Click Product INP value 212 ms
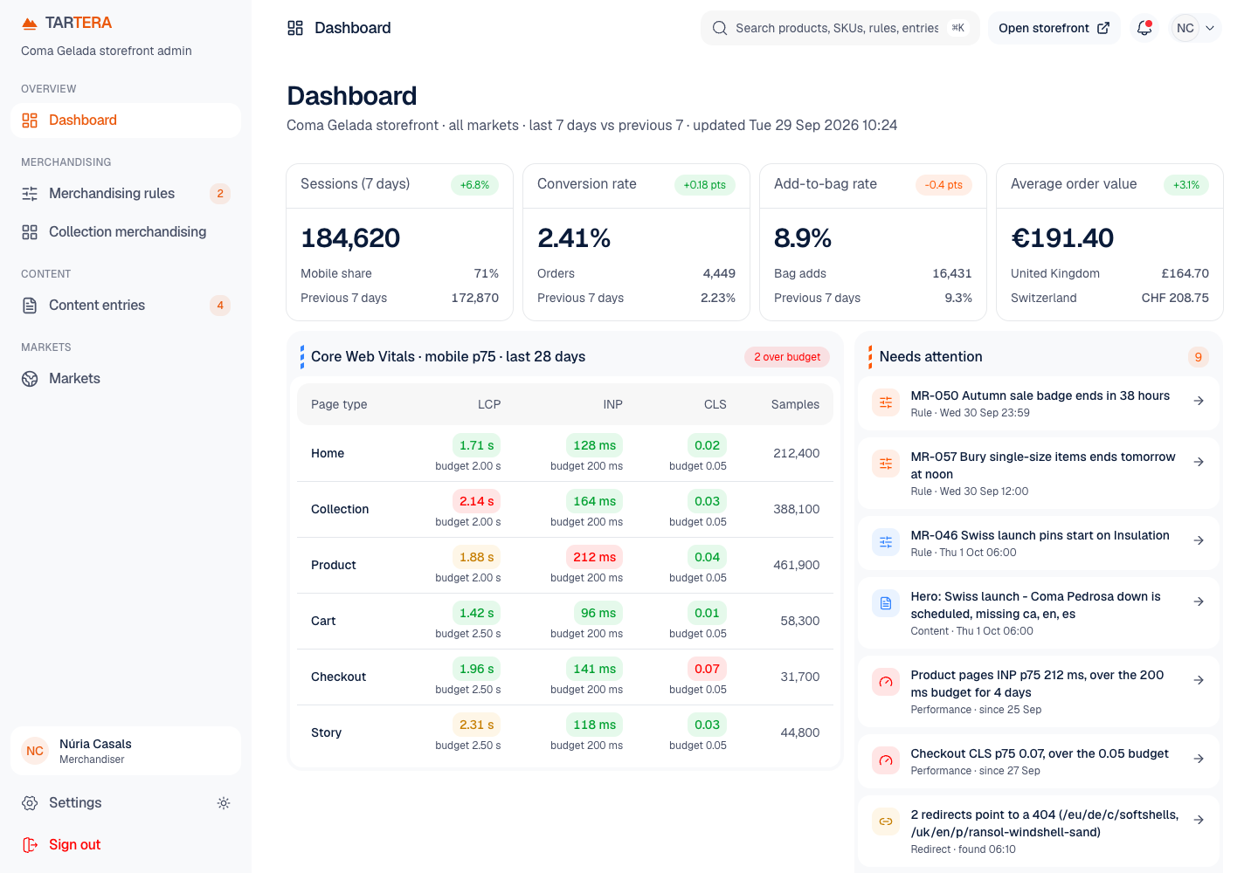The image size is (1258, 873). tap(595, 557)
